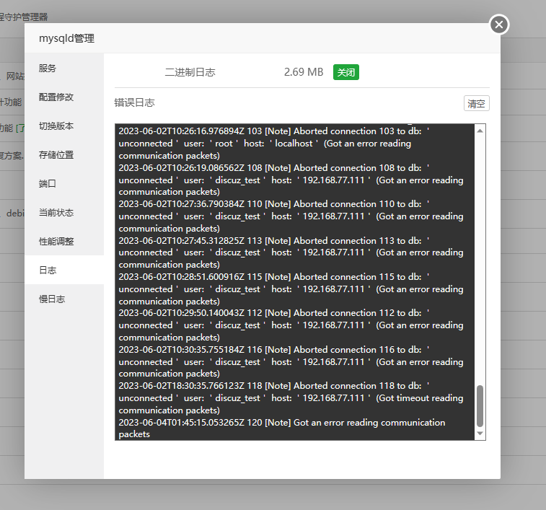546x510 pixels.
Task: Click the green 关闭 binary log button
Action: pyautogui.click(x=345, y=72)
